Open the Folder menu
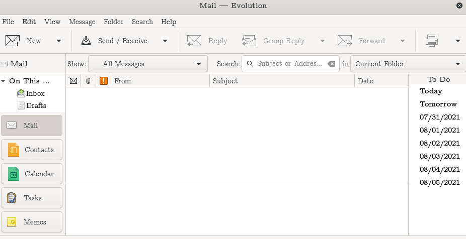This screenshot has width=466, height=239. [113, 22]
